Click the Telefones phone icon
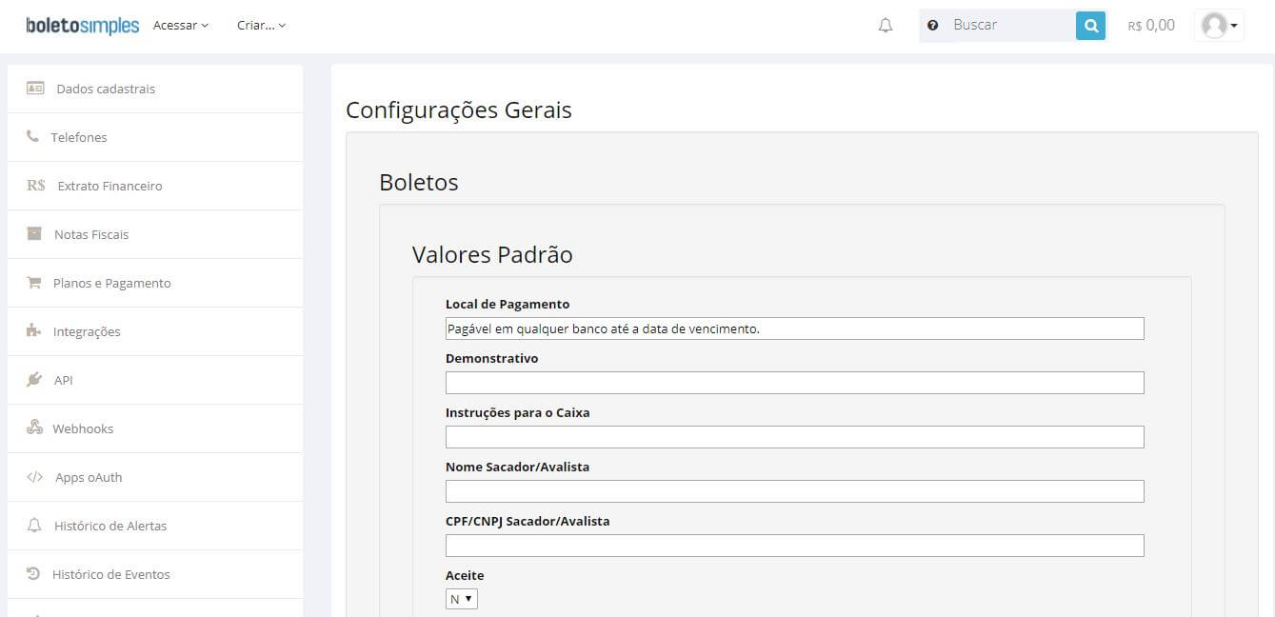This screenshot has width=1275, height=617. pyautogui.click(x=32, y=137)
